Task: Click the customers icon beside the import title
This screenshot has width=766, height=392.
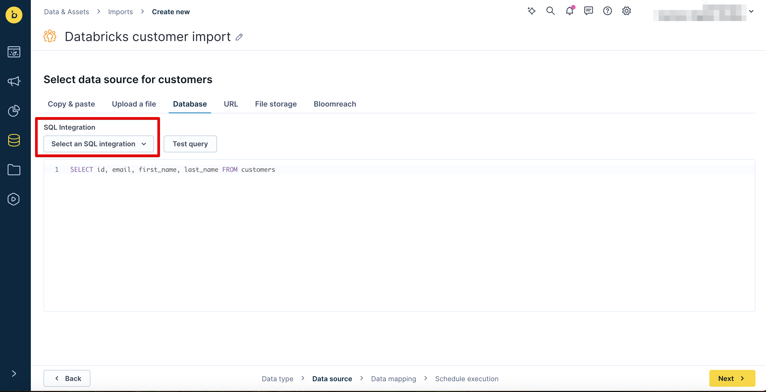Action: 50,36
